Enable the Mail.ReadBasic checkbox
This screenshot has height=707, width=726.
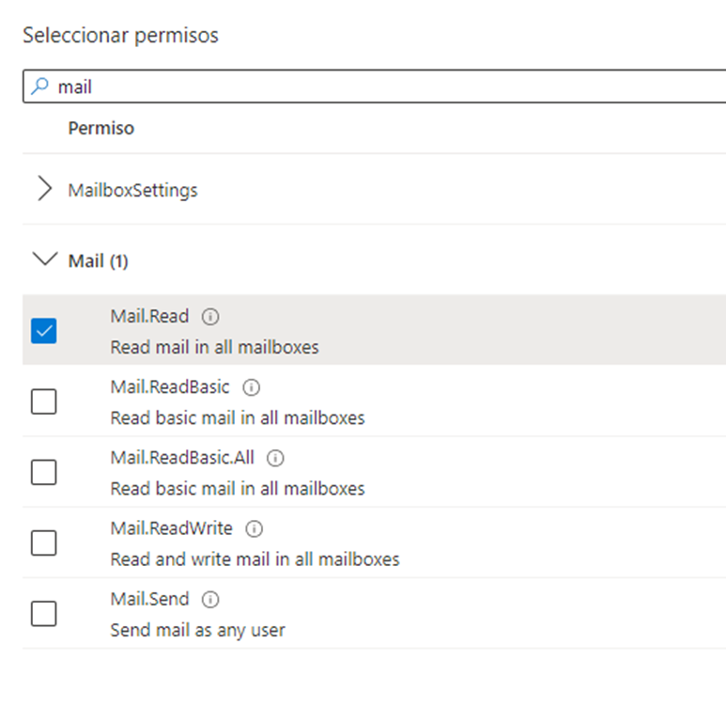tap(44, 401)
